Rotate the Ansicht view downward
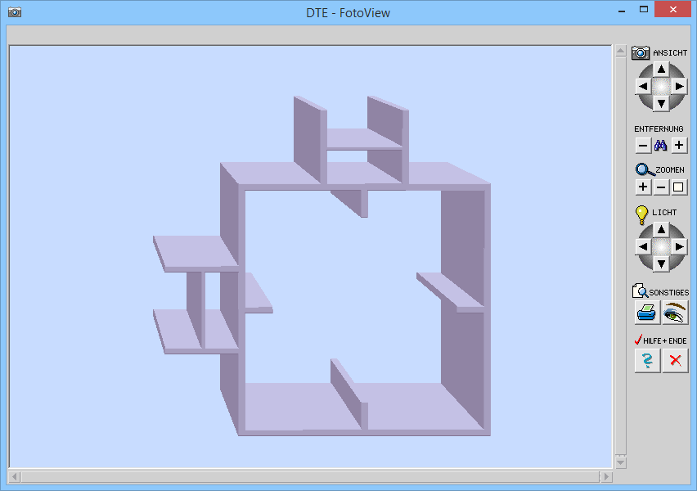697x491 pixels. (x=661, y=104)
